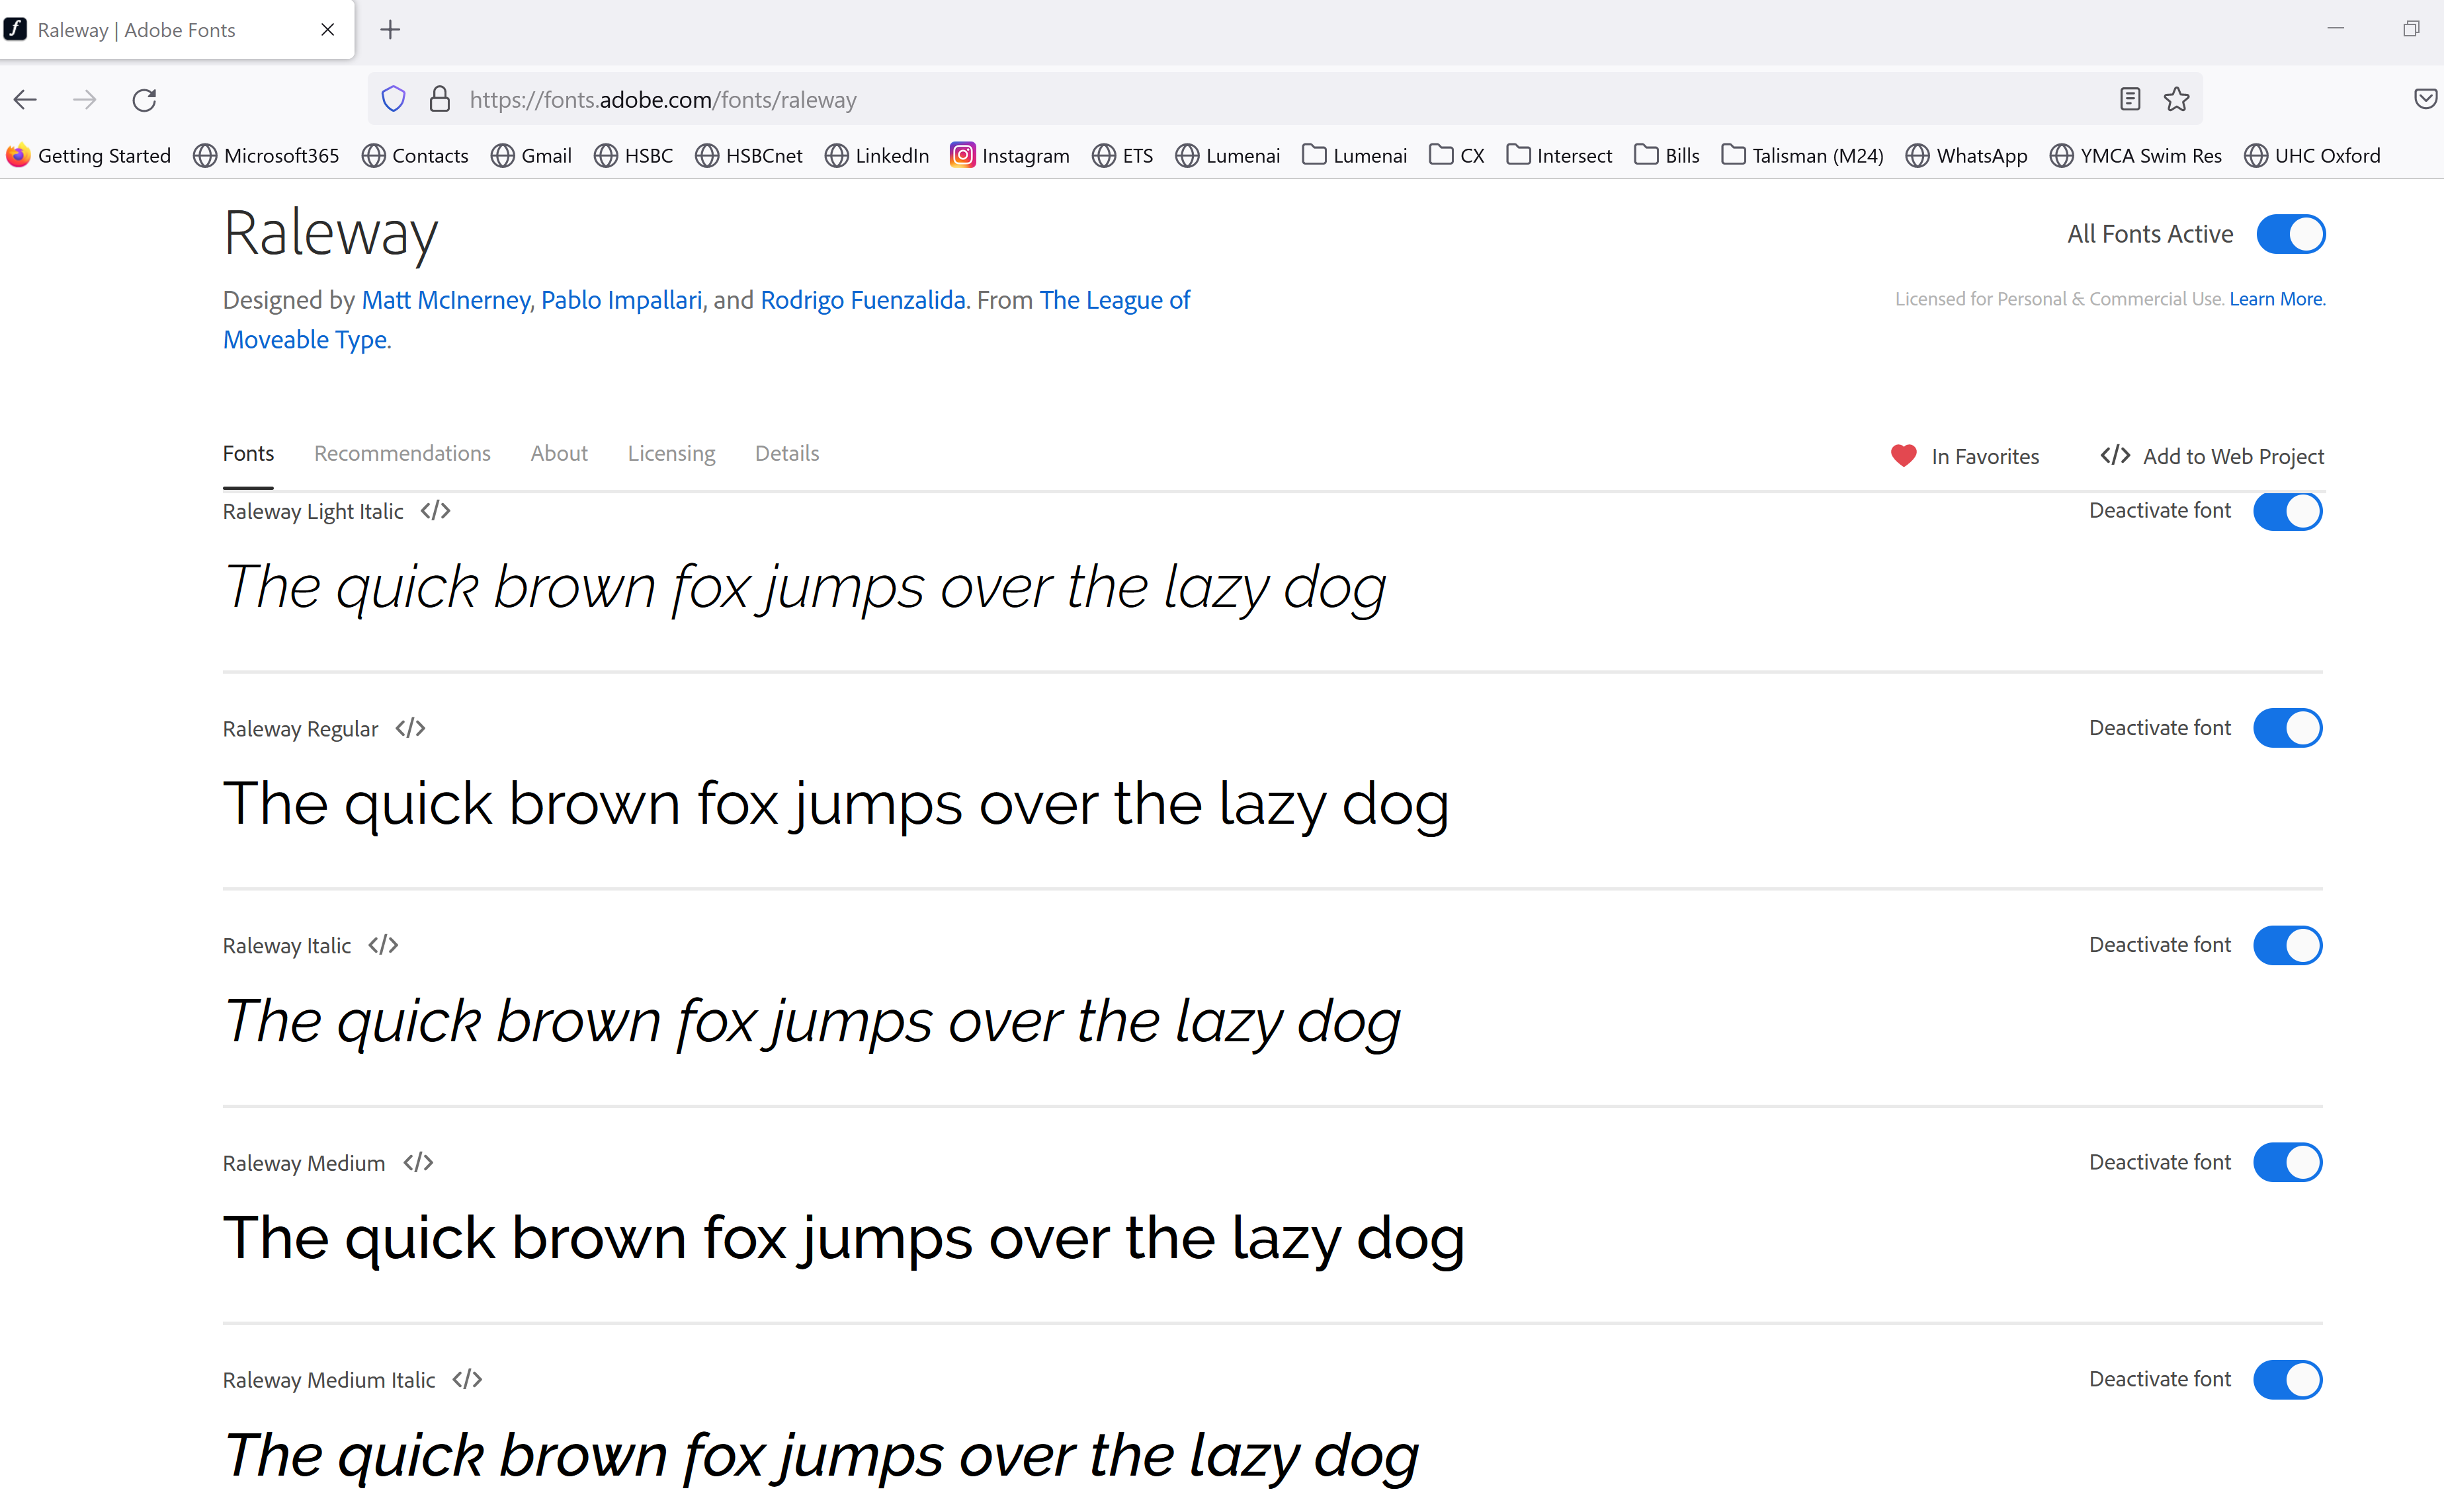Reload the page
The width and height of the screenshot is (2444, 1512).
pyautogui.click(x=144, y=99)
